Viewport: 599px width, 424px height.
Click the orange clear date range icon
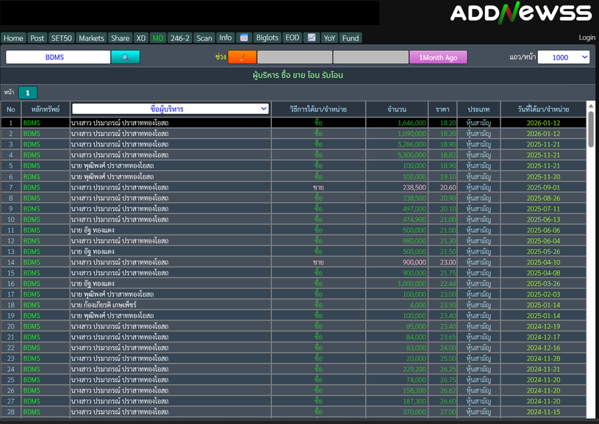coord(242,57)
